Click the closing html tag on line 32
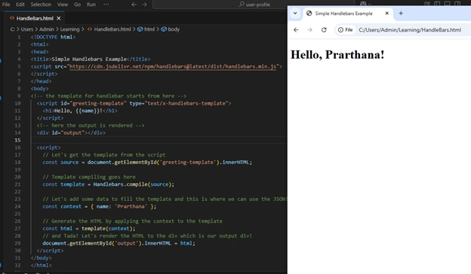The image size is (471, 274). click(x=41, y=265)
